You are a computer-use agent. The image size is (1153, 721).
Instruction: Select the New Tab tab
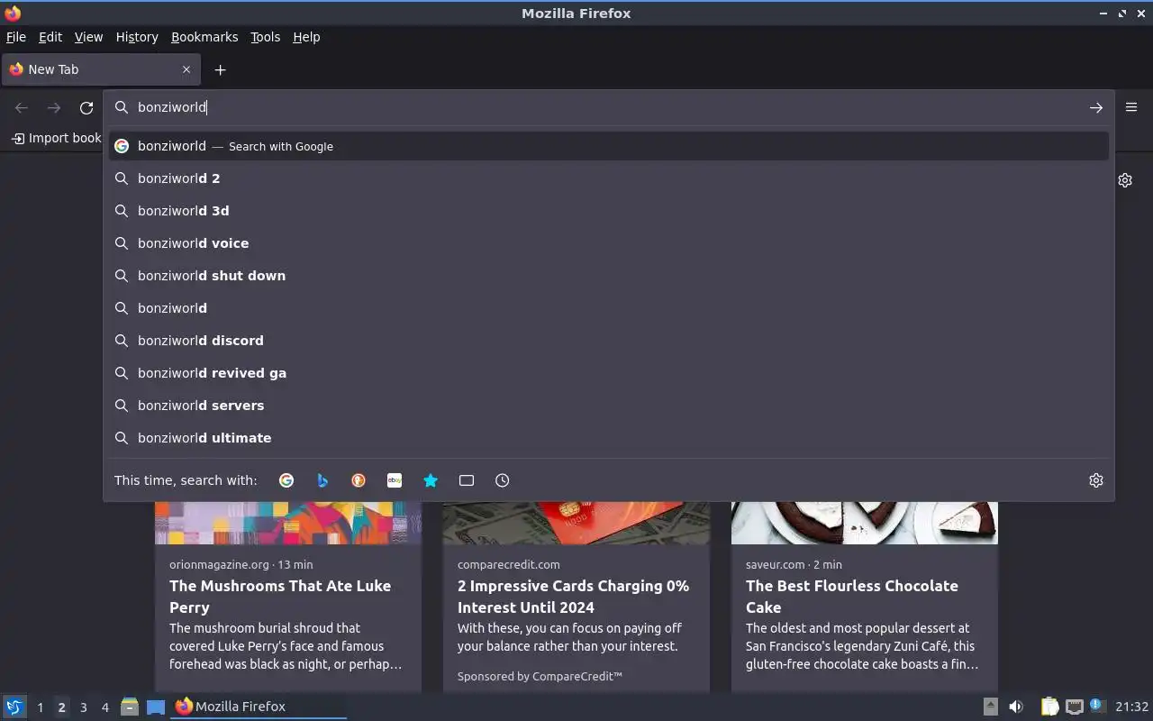[x=101, y=69]
